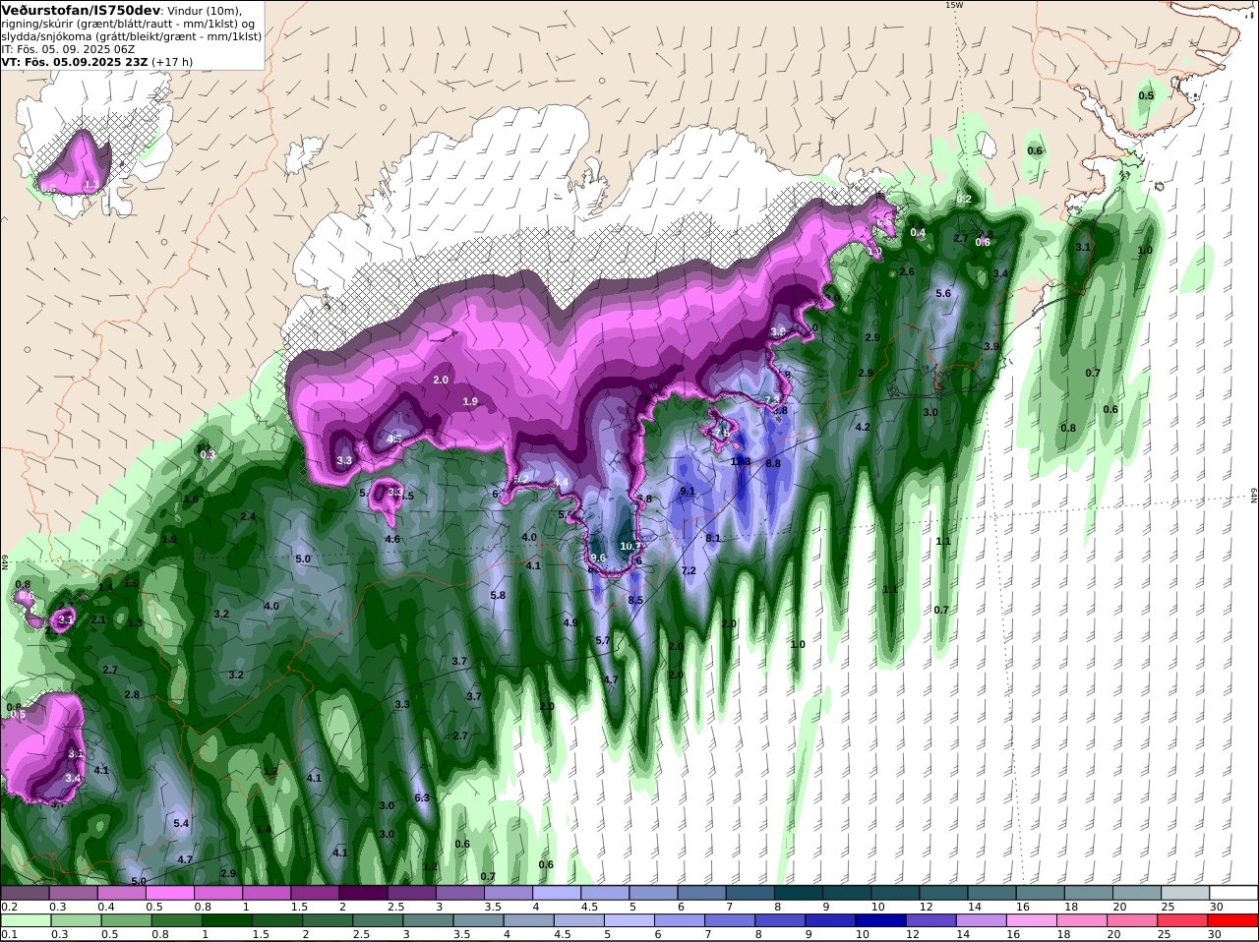Click the 11.3 precipitation value on the map
1259x942 pixels.
point(741,461)
